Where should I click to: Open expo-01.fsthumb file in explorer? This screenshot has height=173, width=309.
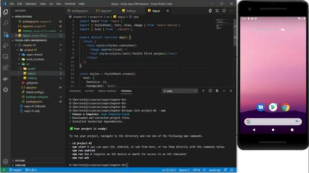click(35, 106)
